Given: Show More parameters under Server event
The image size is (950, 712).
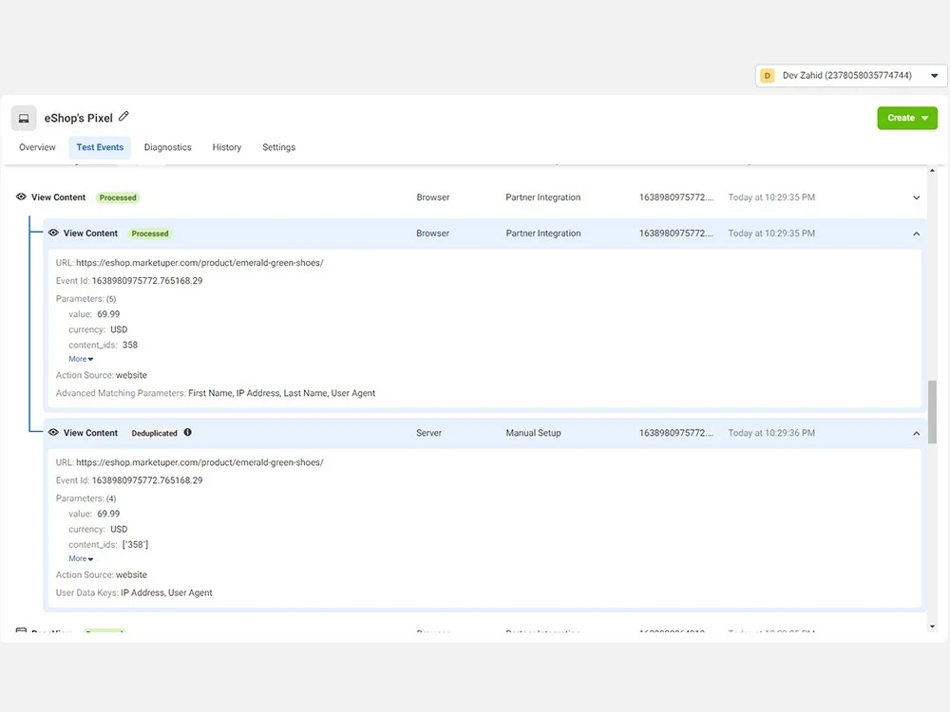Looking at the screenshot, I should [81, 559].
